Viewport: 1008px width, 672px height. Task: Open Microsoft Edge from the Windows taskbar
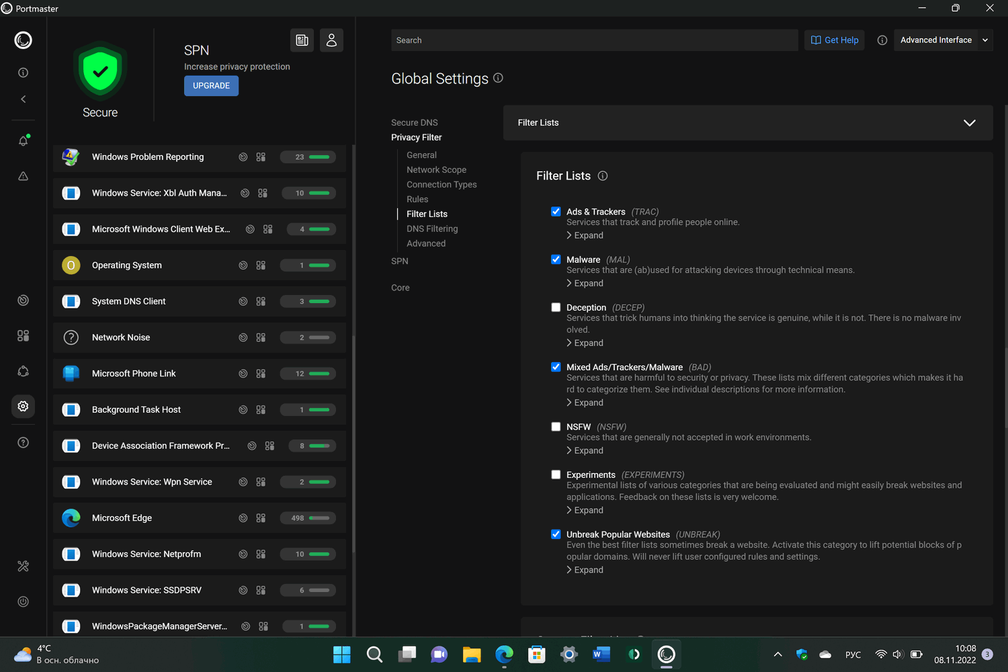(x=504, y=654)
